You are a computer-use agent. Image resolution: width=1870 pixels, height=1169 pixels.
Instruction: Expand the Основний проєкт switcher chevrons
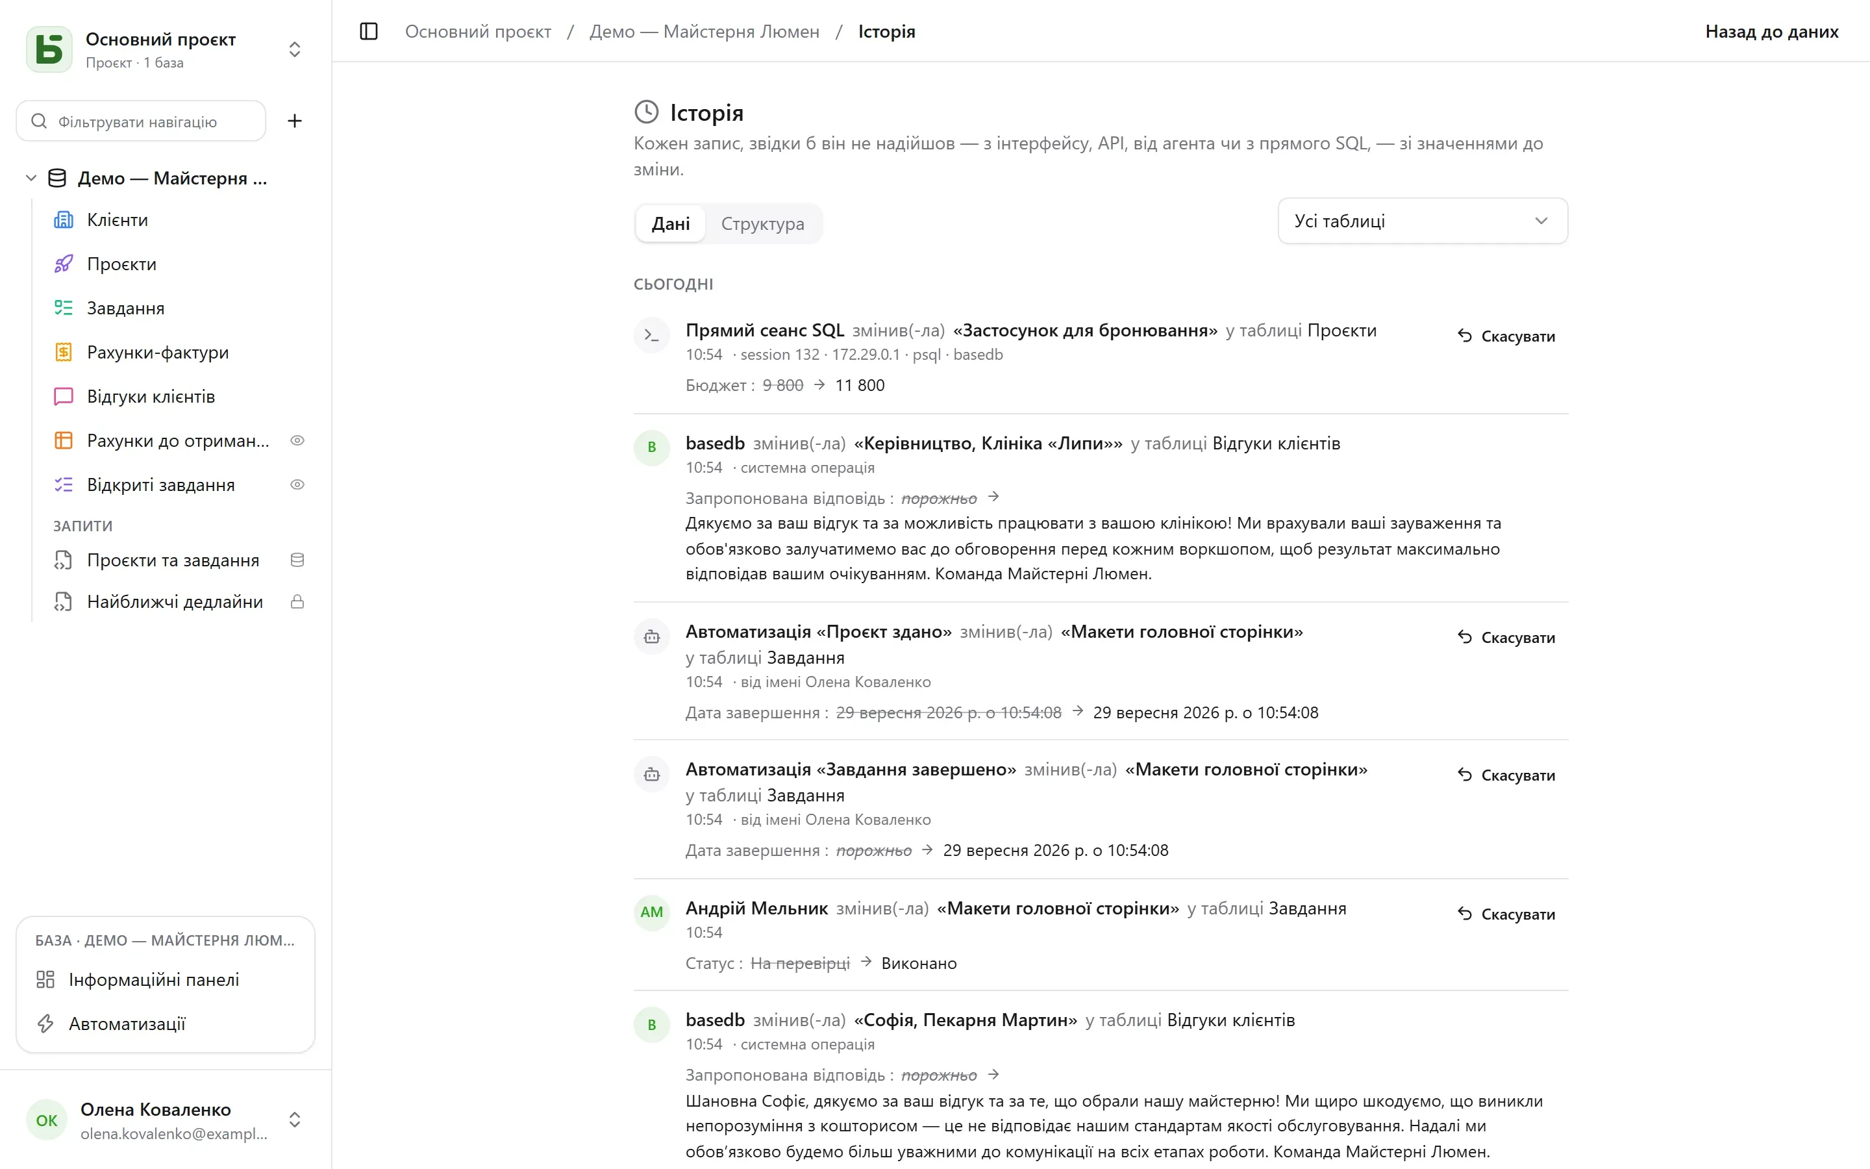(294, 49)
